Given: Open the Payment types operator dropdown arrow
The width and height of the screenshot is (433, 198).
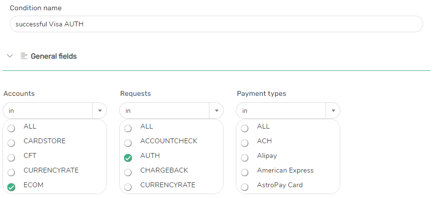Looking at the screenshot, I should pos(333,111).
